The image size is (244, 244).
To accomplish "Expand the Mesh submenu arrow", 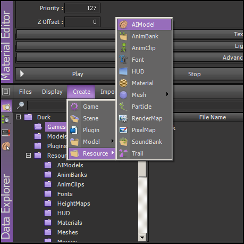I will (167, 94).
